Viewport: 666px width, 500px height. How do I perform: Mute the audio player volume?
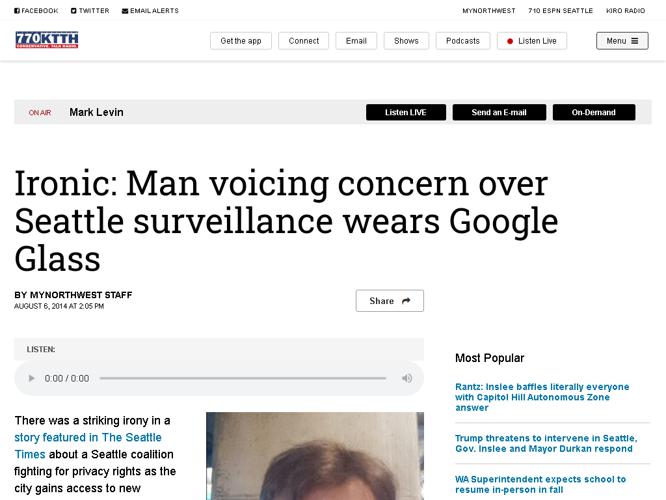pyautogui.click(x=407, y=378)
